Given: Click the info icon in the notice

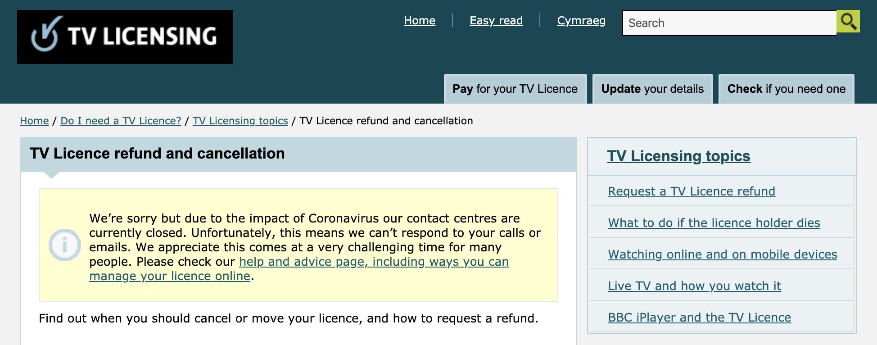Looking at the screenshot, I should (x=65, y=245).
